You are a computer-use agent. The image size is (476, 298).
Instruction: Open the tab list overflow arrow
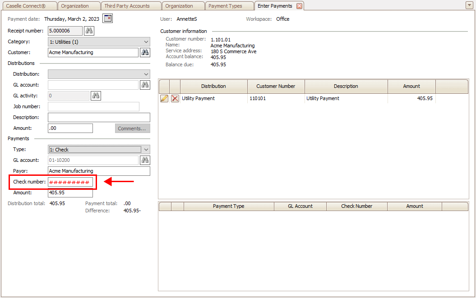[469, 5]
